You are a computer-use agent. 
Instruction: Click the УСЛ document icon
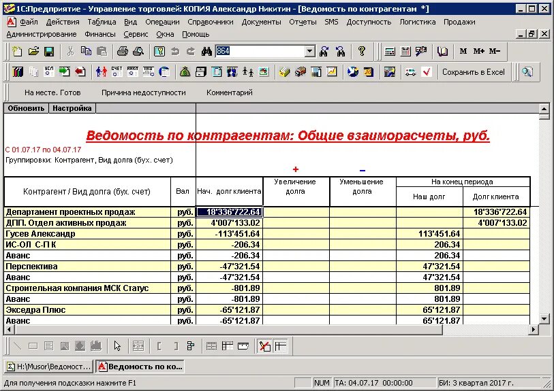coord(49,72)
